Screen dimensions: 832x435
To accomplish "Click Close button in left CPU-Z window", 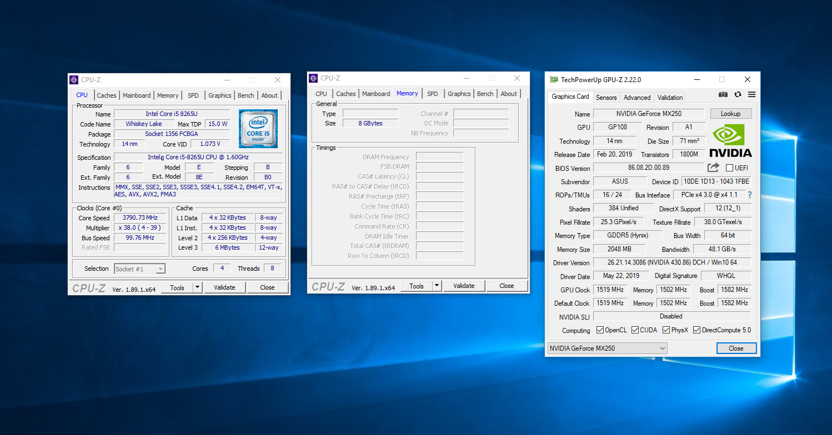I will click(268, 287).
